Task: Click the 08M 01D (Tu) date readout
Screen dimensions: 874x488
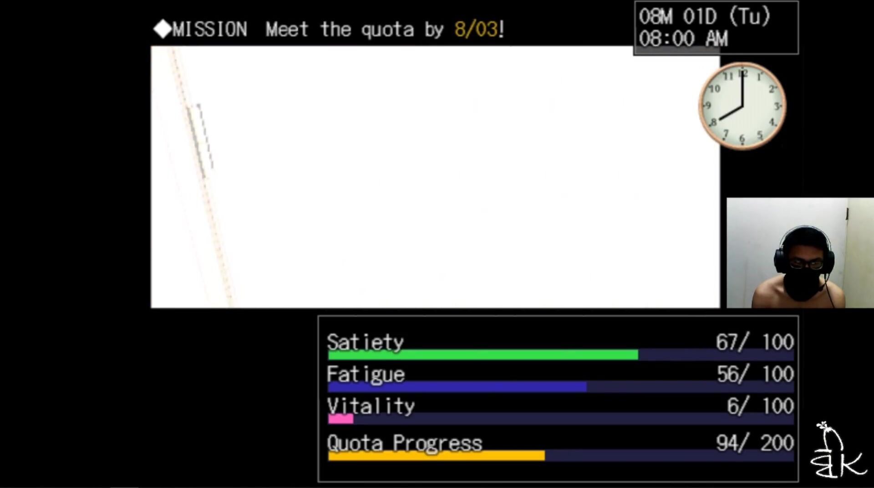Action: [704, 17]
